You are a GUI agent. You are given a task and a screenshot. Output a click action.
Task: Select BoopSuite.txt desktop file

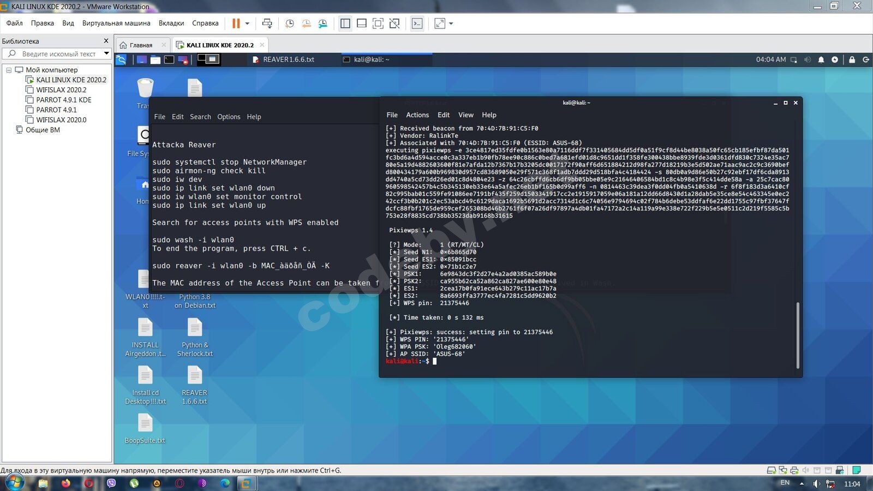pyautogui.click(x=145, y=429)
